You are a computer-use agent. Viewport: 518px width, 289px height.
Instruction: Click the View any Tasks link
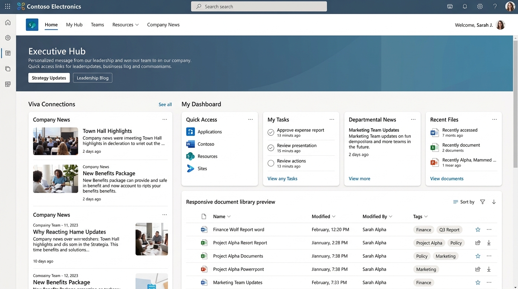(282, 179)
